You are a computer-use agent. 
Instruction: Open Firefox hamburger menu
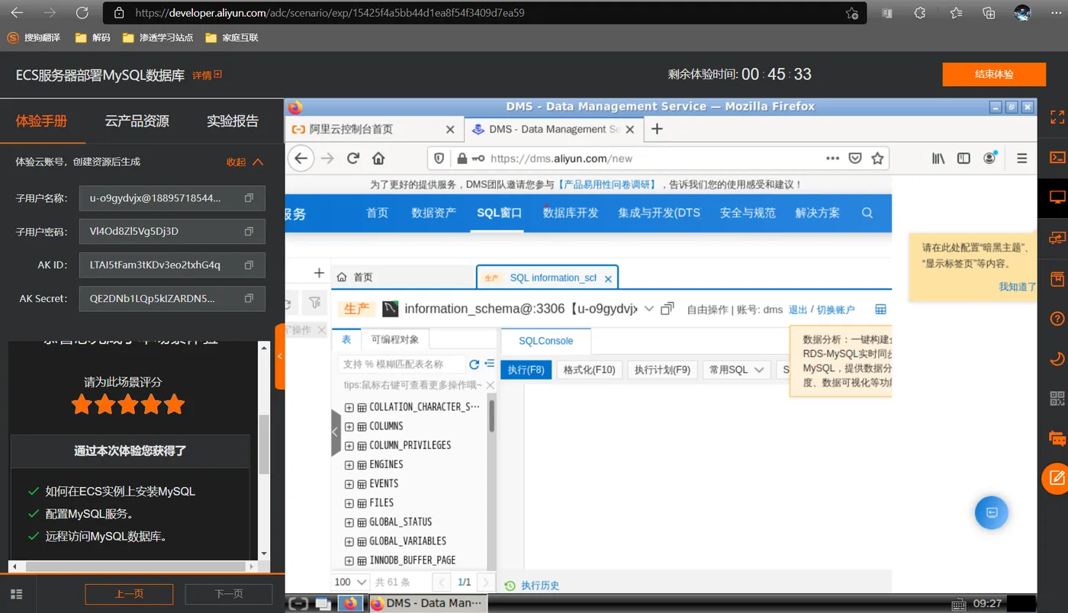pyautogui.click(x=1021, y=159)
